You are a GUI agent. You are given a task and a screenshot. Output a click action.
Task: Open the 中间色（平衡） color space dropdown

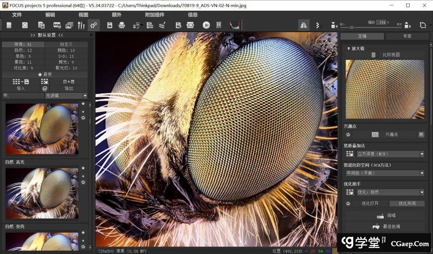(422, 173)
